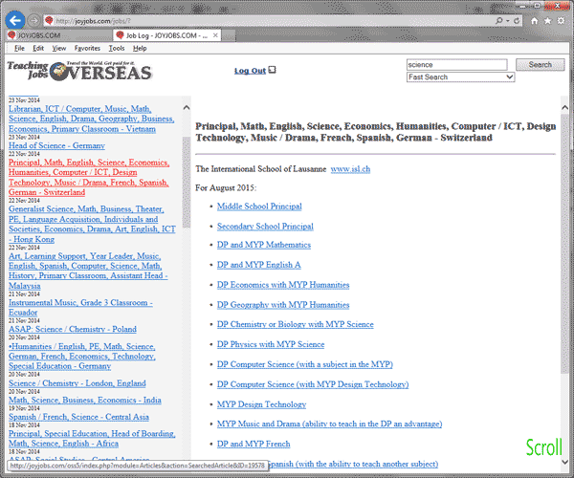Click article pane scroll down arrow
Image resolution: width=574 pixels, height=478 pixels.
(564, 462)
